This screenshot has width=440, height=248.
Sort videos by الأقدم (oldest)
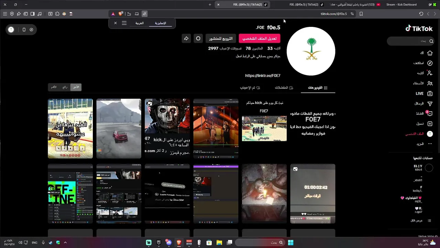click(x=54, y=87)
